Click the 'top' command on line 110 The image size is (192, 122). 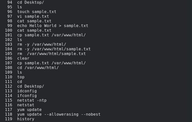click(21, 77)
